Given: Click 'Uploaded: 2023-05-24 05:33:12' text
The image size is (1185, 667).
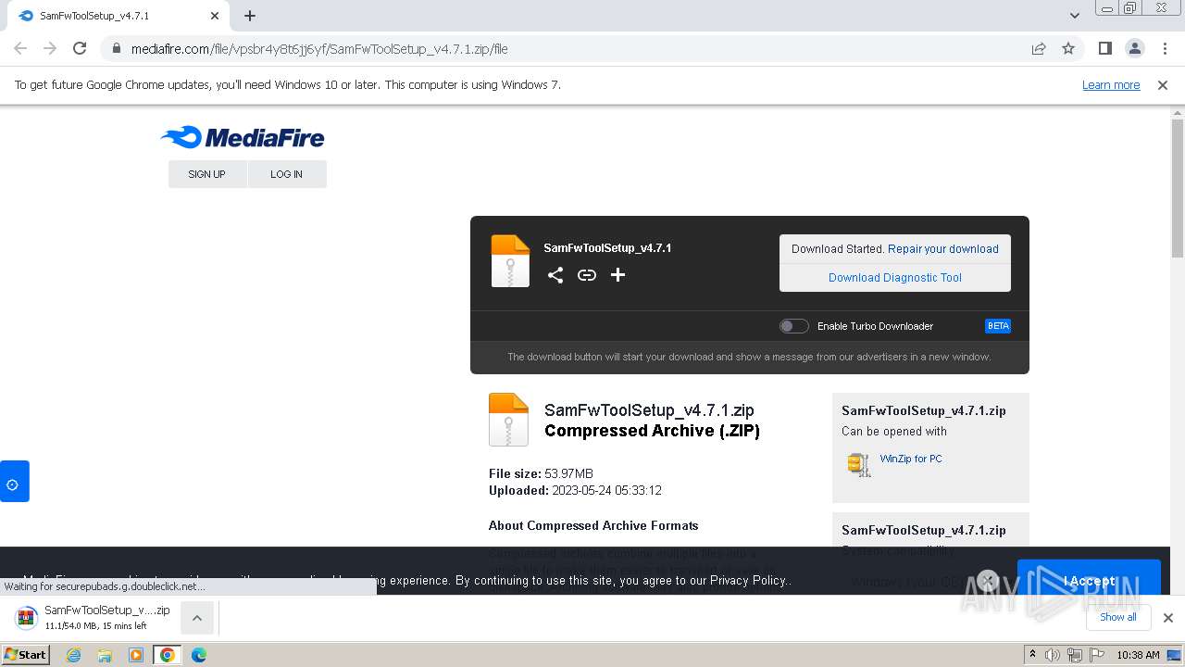Looking at the screenshot, I should (575, 491).
